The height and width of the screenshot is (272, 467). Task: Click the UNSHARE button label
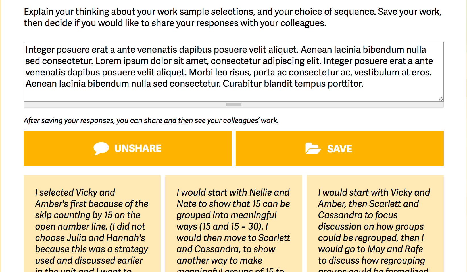(138, 148)
